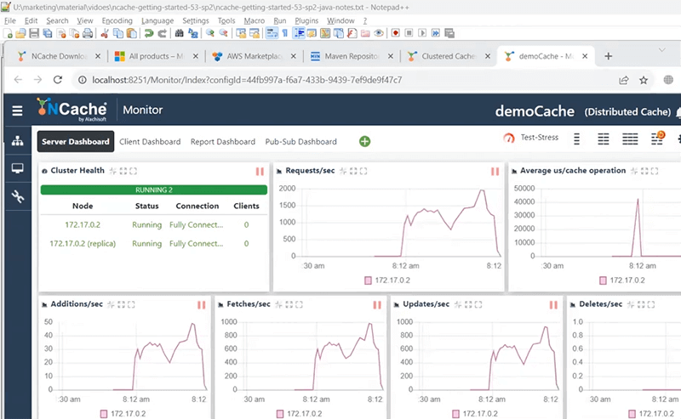Expand the Fetches/sec panel
The width and height of the screenshot is (681, 419).
[x=289, y=304]
